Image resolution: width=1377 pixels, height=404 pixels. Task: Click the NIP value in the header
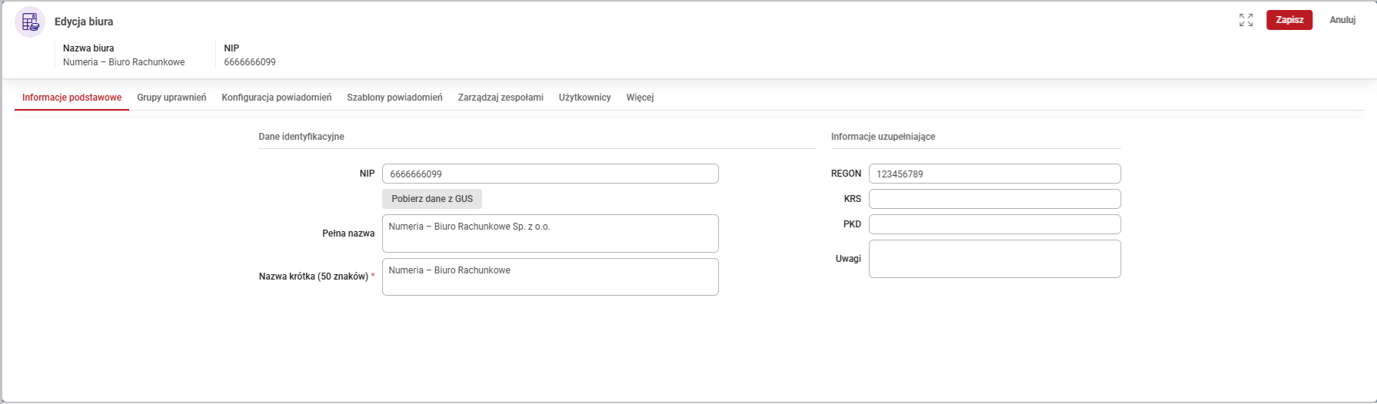[x=250, y=62]
